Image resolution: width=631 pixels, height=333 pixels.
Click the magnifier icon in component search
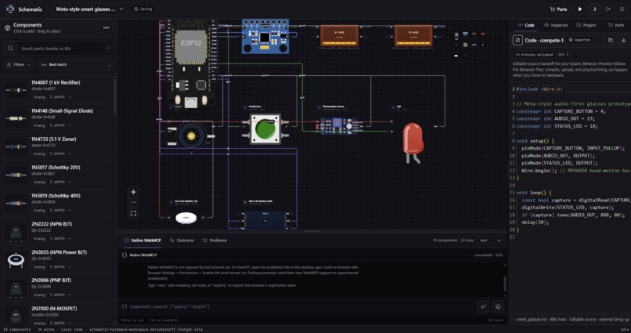tap(10, 49)
